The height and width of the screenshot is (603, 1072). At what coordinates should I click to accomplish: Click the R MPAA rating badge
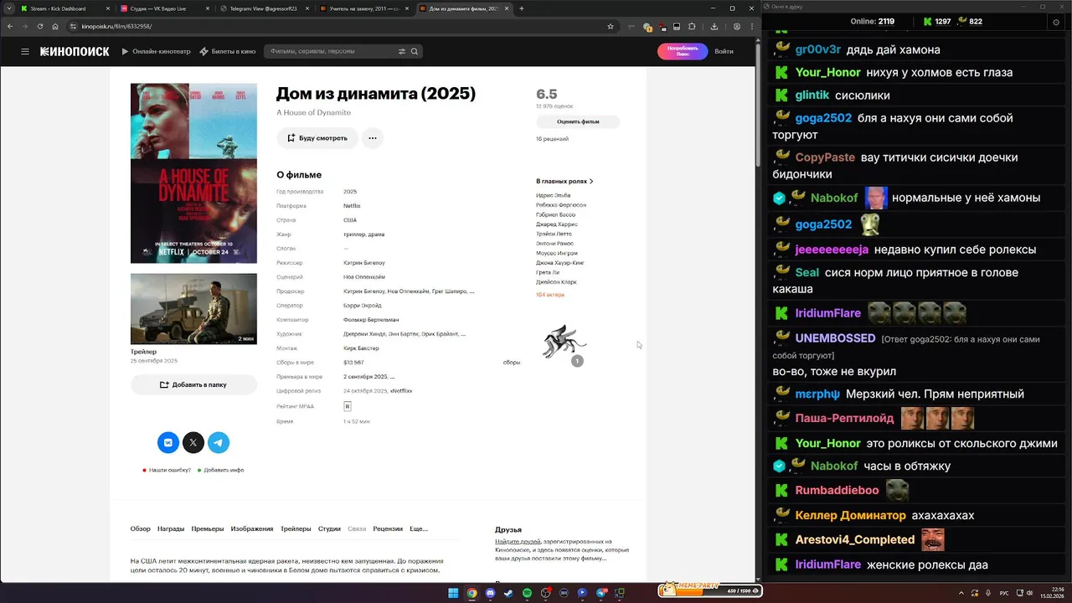click(x=348, y=406)
